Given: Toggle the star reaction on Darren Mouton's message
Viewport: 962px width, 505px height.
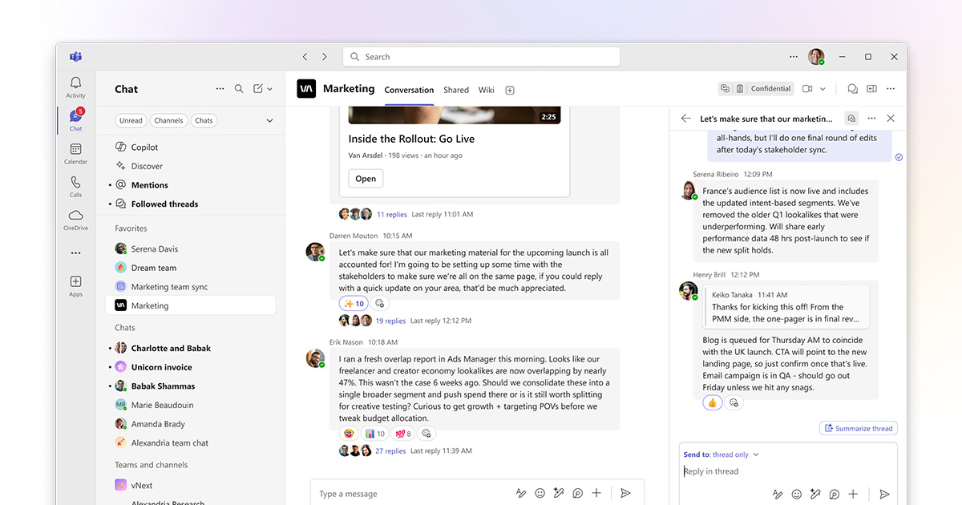Looking at the screenshot, I should point(353,303).
